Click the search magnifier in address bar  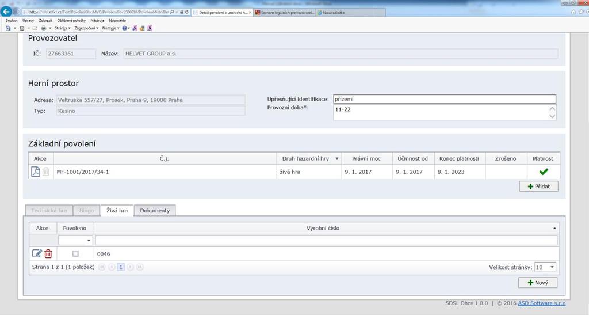pyautogui.click(x=171, y=12)
